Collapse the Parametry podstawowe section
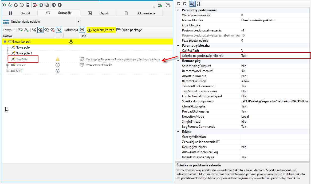 point(178,10)
